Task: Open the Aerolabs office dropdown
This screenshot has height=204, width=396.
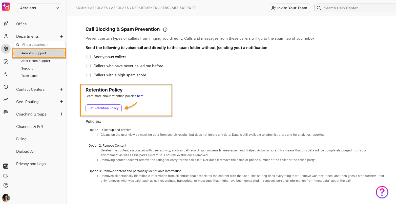Action: click(x=39, y=8)
